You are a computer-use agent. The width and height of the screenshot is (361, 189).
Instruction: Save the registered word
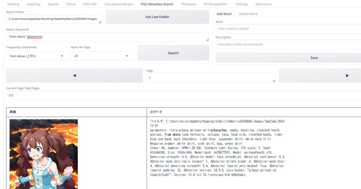click(288, 58)
